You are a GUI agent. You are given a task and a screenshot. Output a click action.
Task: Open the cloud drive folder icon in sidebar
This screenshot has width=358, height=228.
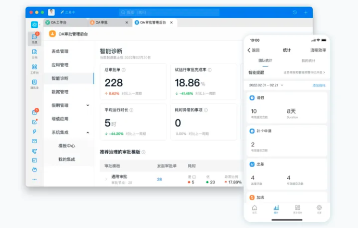pyautogui.click(x=34, y=170)
